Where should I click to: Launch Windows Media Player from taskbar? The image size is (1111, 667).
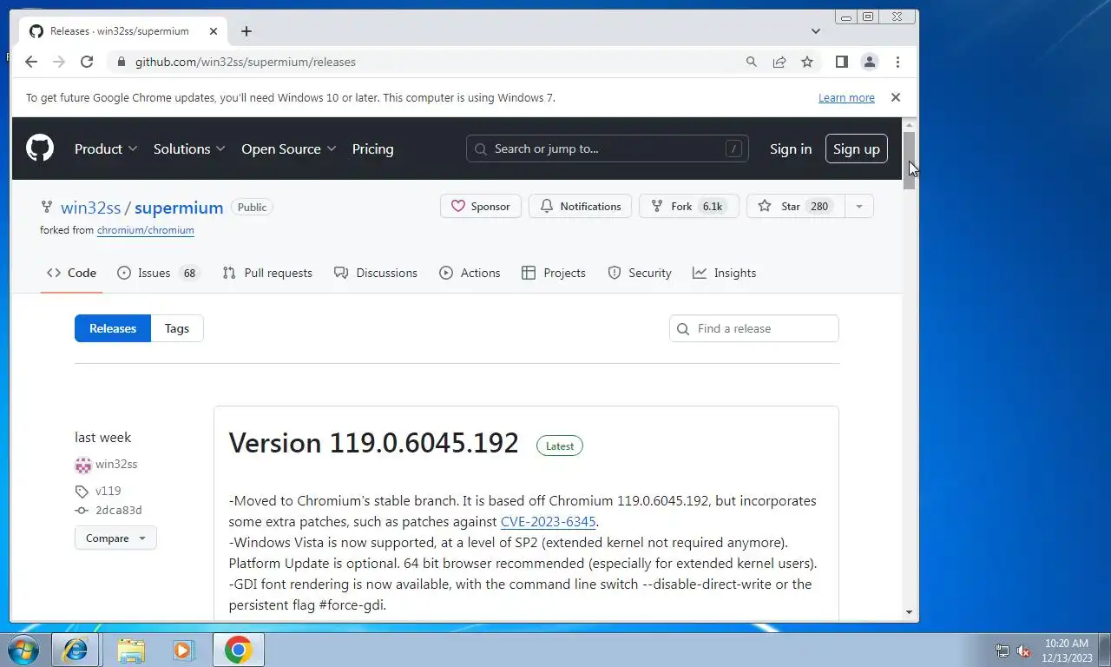[183, 650]
